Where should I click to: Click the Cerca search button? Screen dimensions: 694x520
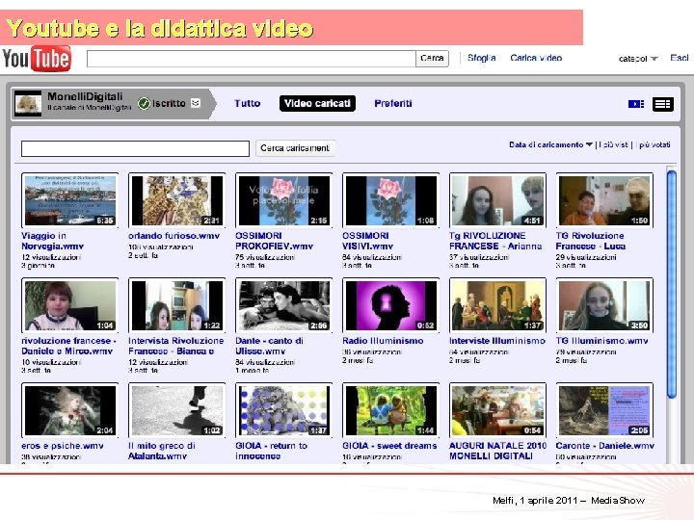pyautogui.click(x=432, y=59)
